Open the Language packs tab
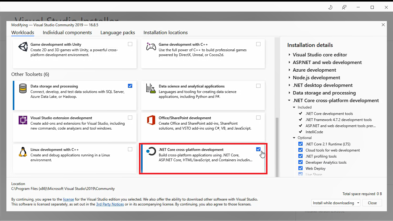Image resolution: width=393 pixels, height=221 pixels. pyautogui.click(x=118, y=33)
